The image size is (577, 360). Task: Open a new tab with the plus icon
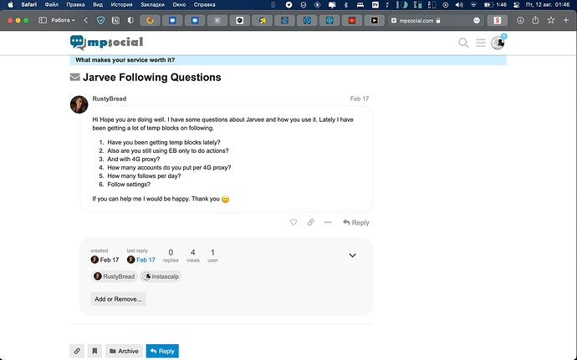point(566,20)
